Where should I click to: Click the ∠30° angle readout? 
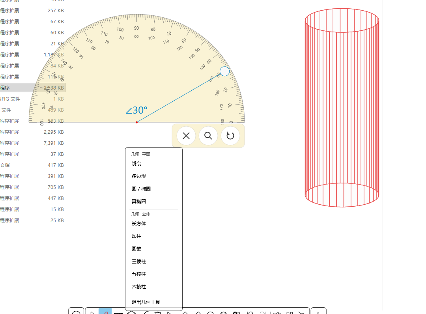point(136,110)
